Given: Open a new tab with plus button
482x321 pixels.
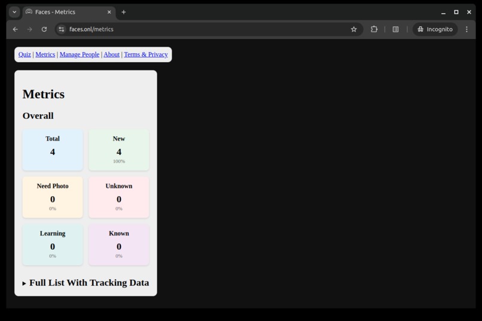Looking at the screenshot, I should (x=124, y=12).
